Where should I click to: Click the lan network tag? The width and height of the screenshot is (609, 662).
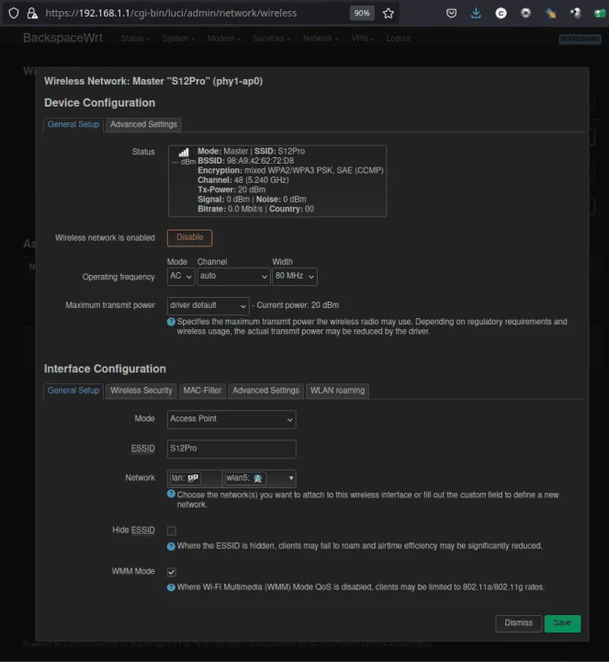186,478
